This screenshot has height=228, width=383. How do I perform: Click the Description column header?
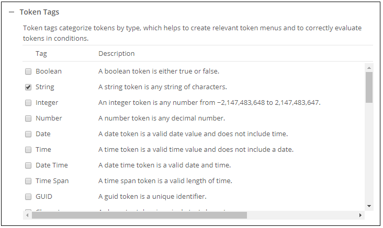[116, 54]
